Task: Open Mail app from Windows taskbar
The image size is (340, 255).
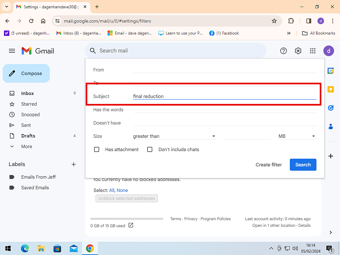Action: point(73,248)
